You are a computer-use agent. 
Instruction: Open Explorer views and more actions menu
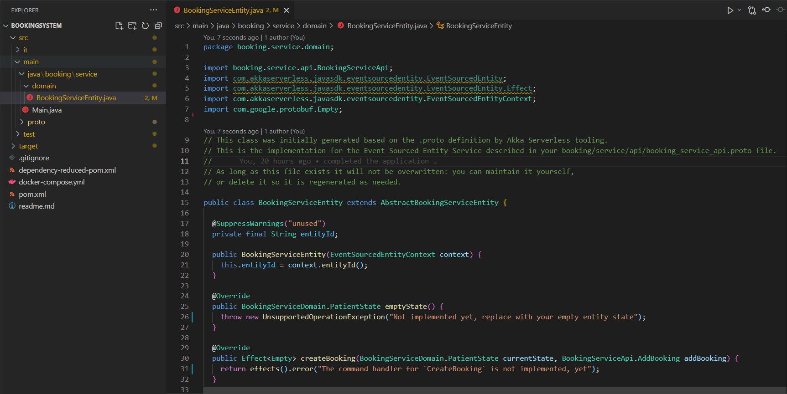(x=153, y=10)
